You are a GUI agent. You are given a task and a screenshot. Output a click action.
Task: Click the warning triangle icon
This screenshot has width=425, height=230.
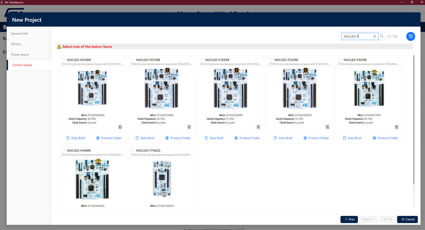[59, 47]
